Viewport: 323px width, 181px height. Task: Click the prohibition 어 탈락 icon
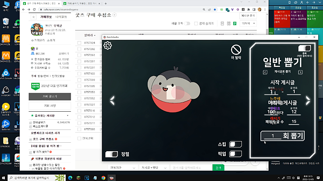coord(236,50)
